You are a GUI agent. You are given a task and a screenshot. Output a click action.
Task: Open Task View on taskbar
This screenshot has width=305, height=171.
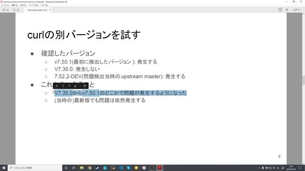(x=74, y=168)
